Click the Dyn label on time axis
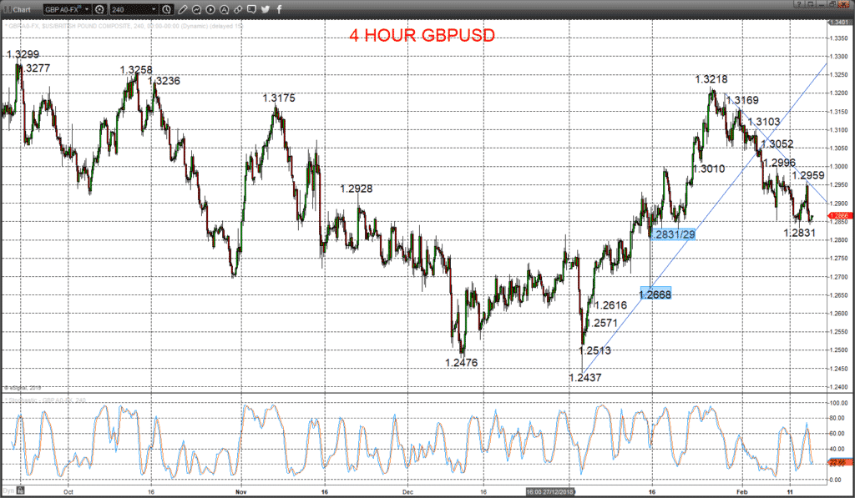The image size is (855, 498). pos(8,490)
